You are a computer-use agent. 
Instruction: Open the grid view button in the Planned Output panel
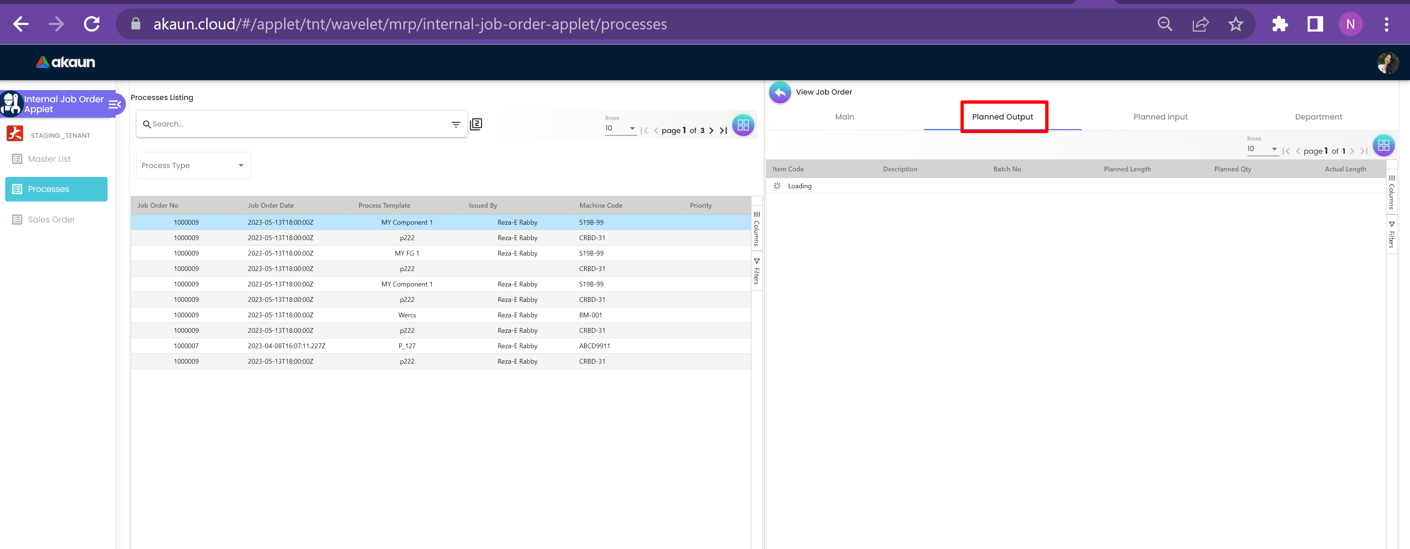(1383, 146)
